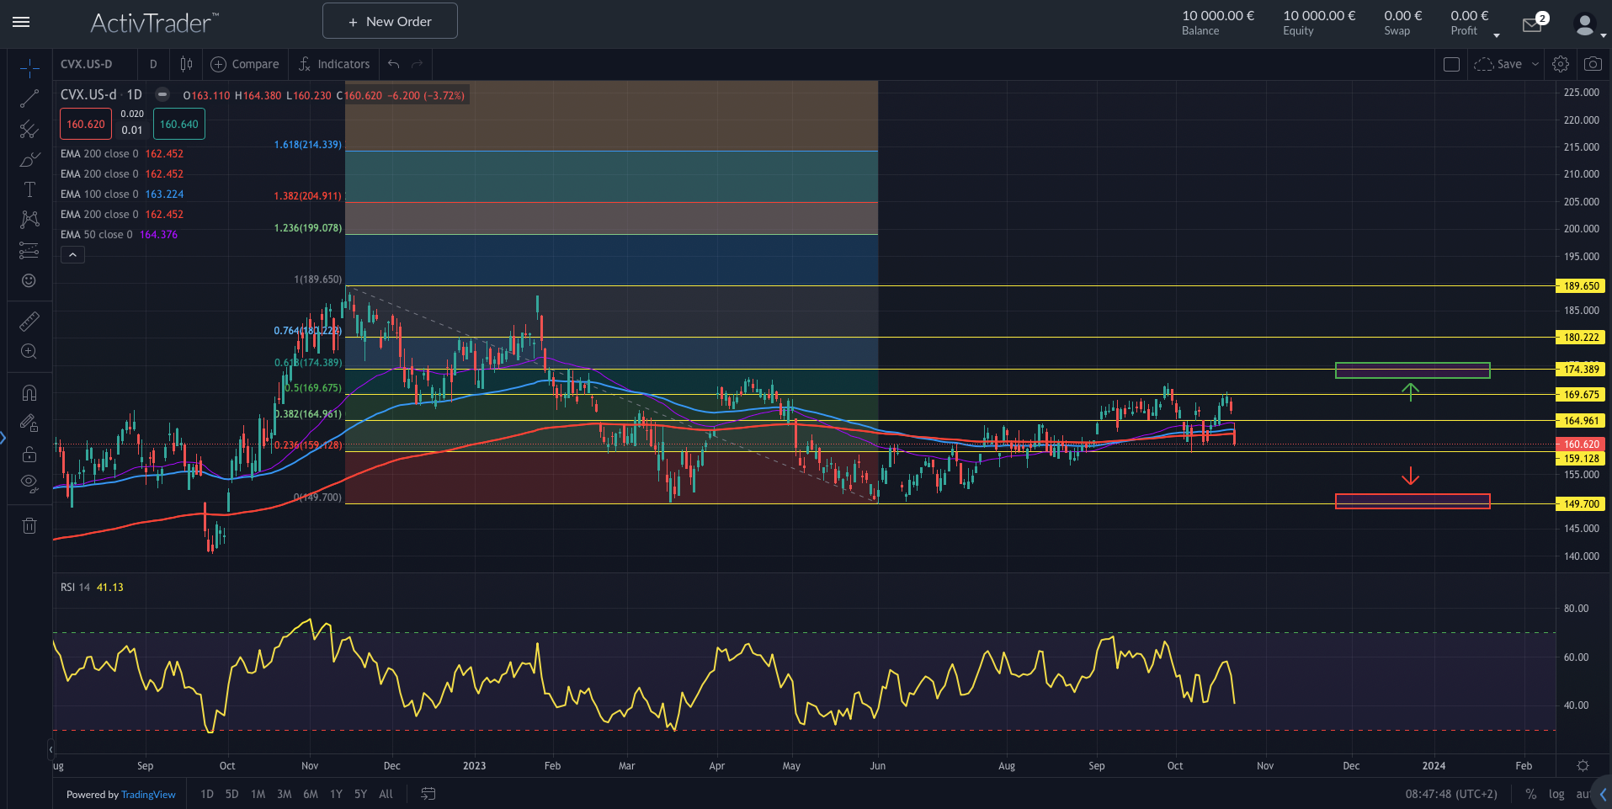Select the trend line drawing tool
1612x809 pixels.
(x=29, y=98)
